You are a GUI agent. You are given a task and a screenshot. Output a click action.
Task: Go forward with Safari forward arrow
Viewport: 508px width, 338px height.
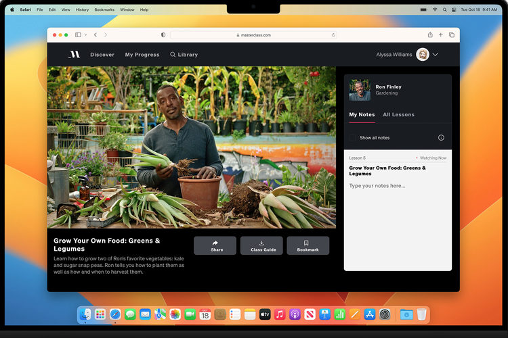coord(106,35)
